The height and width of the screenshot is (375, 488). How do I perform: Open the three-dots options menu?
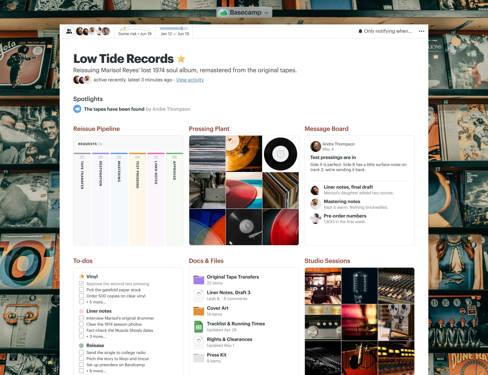click(422, 31)
